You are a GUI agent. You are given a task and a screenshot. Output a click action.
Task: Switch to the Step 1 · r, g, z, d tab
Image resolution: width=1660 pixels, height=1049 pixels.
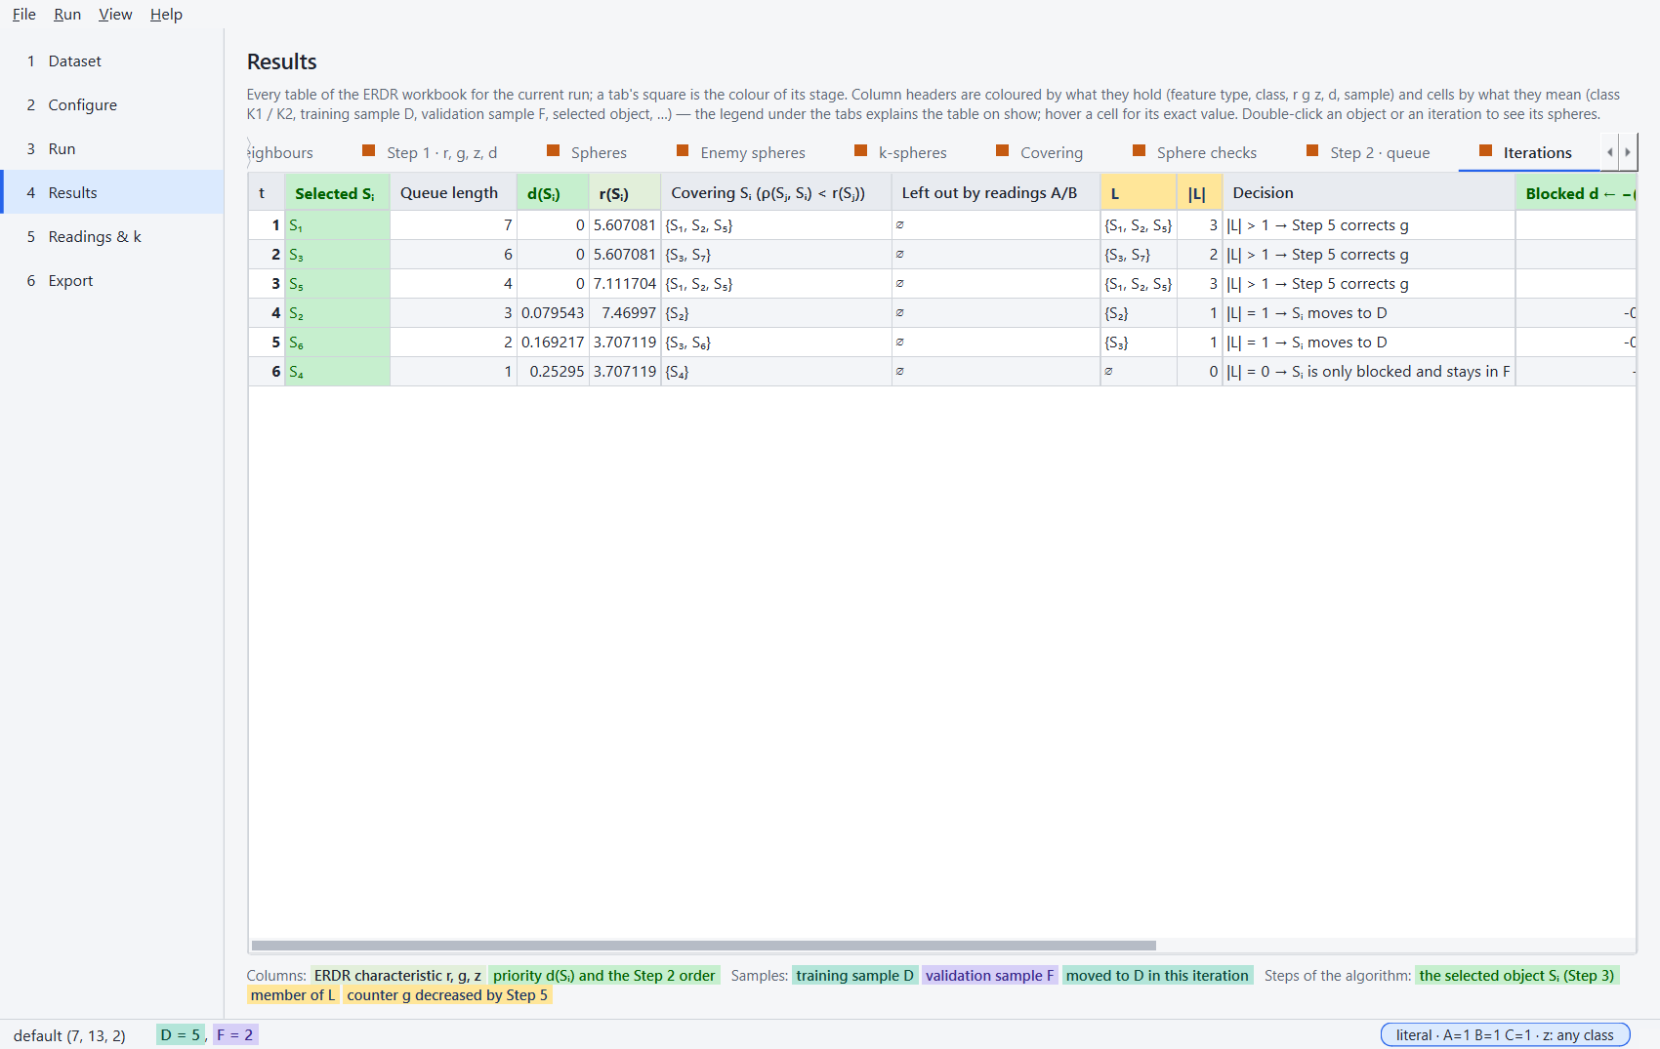pyautogui.click(x=430, y=152)
